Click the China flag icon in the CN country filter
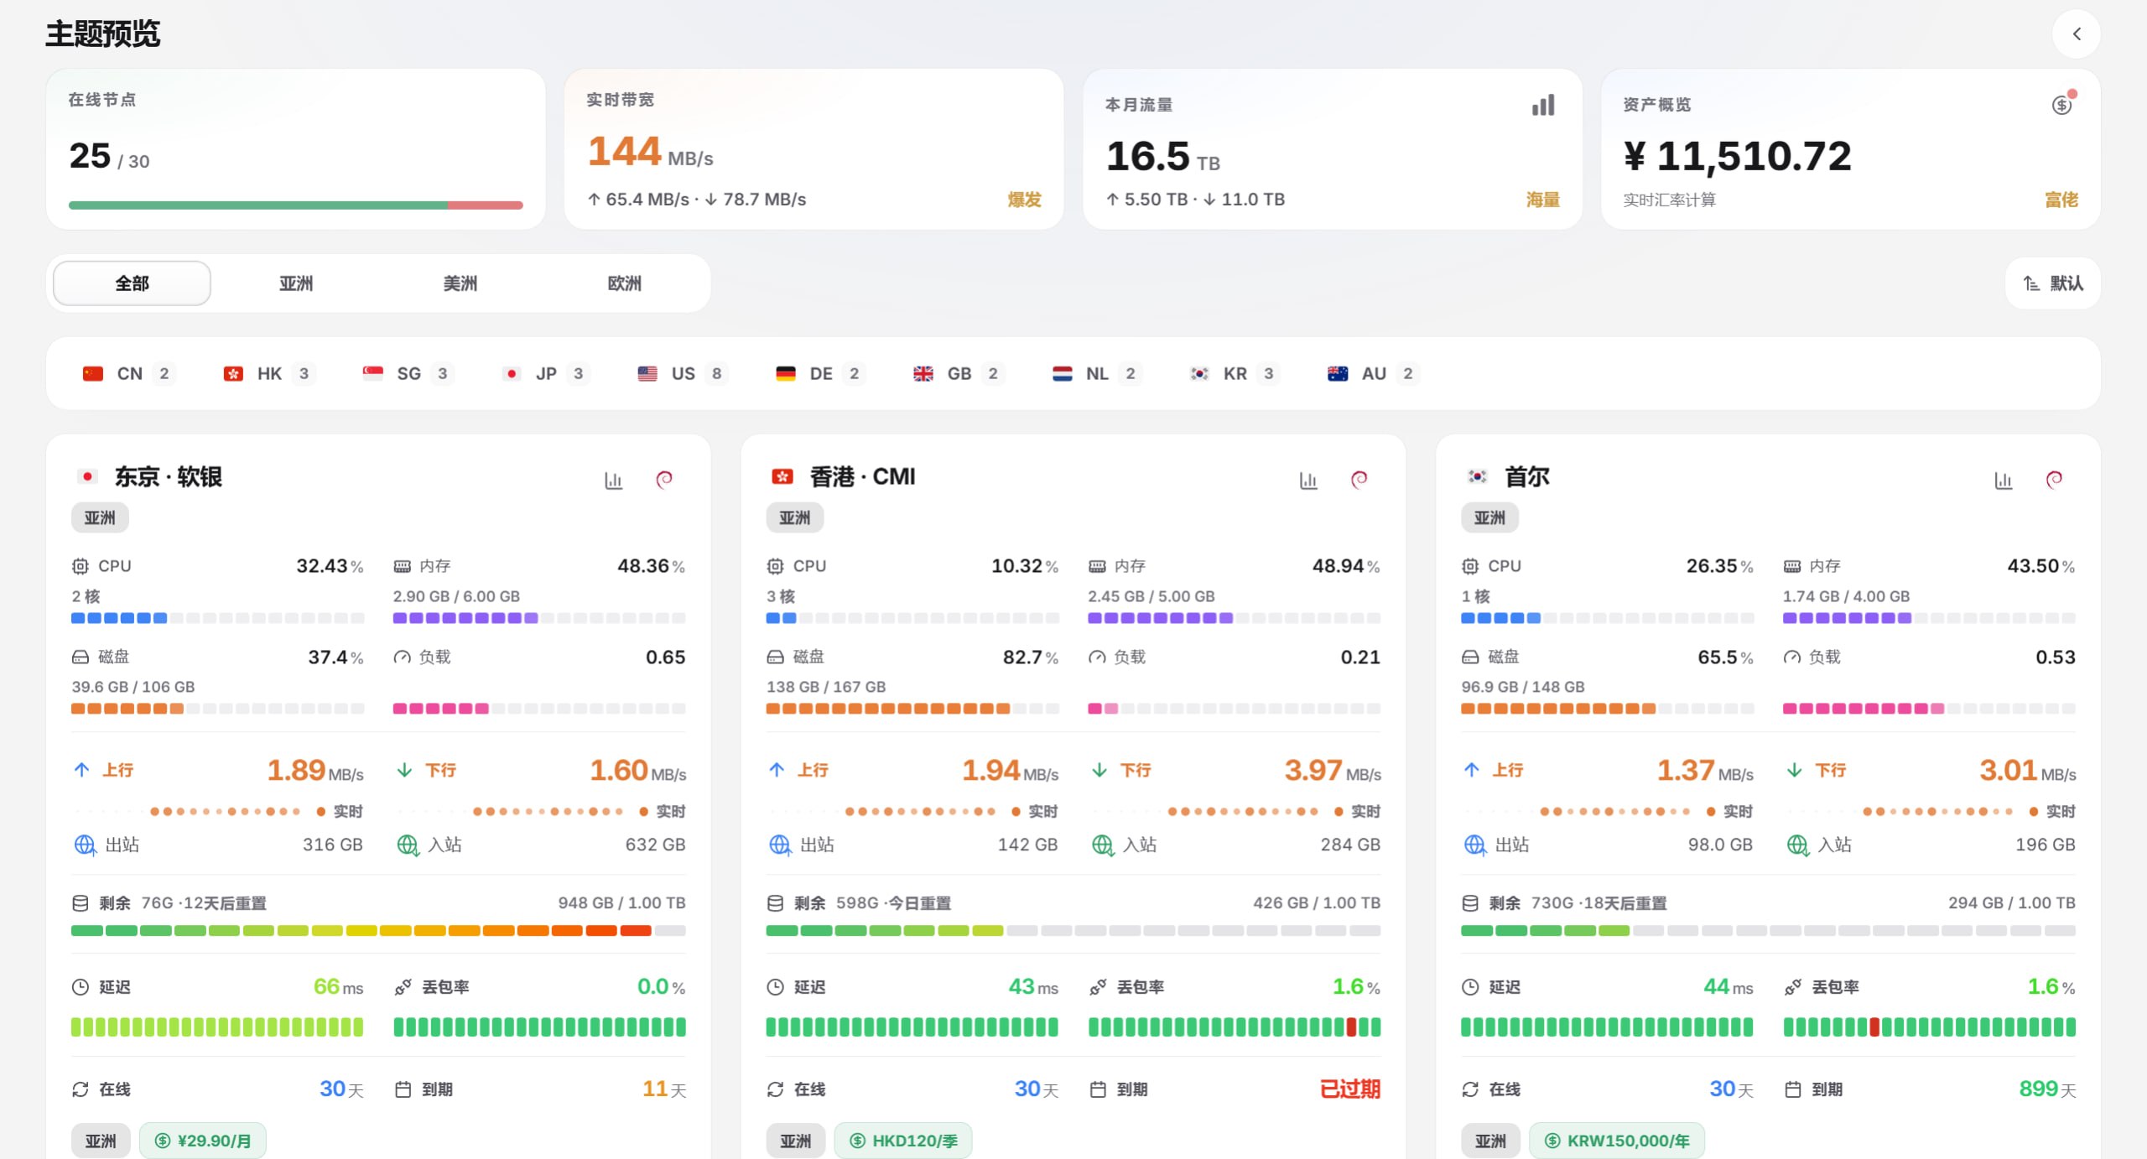 (93, 374)
